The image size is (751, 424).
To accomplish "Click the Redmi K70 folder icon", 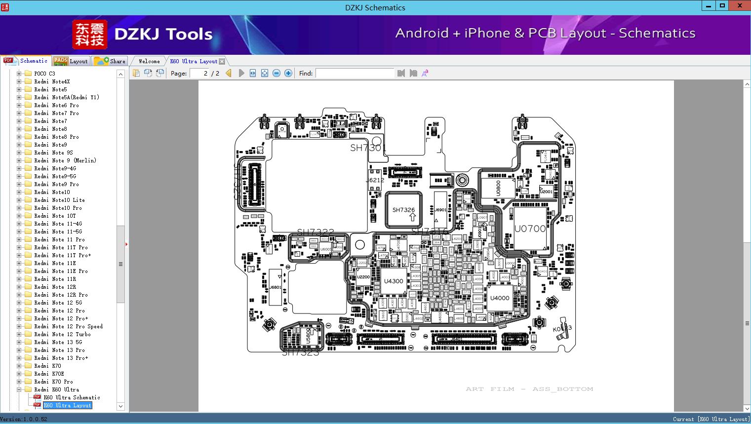I will tap(28, 366).
